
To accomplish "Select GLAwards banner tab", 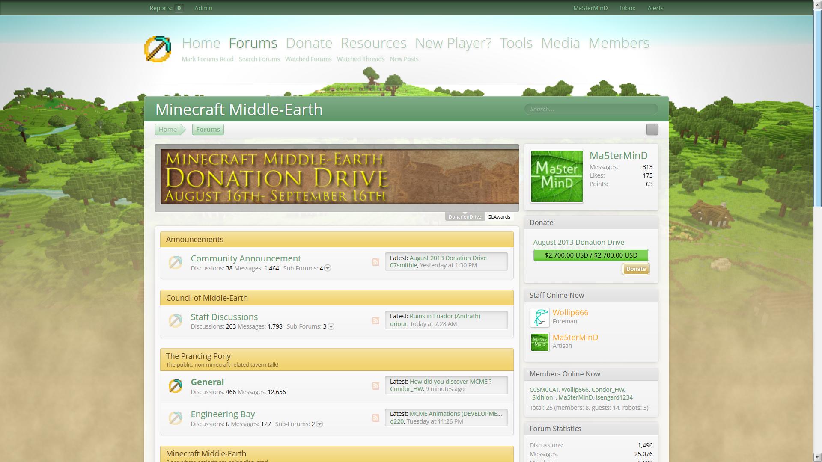I will tap(499, 217).
